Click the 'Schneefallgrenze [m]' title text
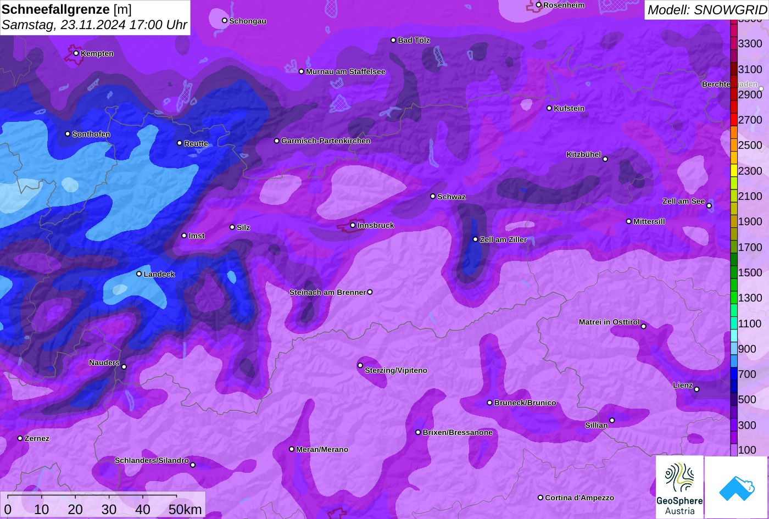769x519 pixels. tap(67, 9)
